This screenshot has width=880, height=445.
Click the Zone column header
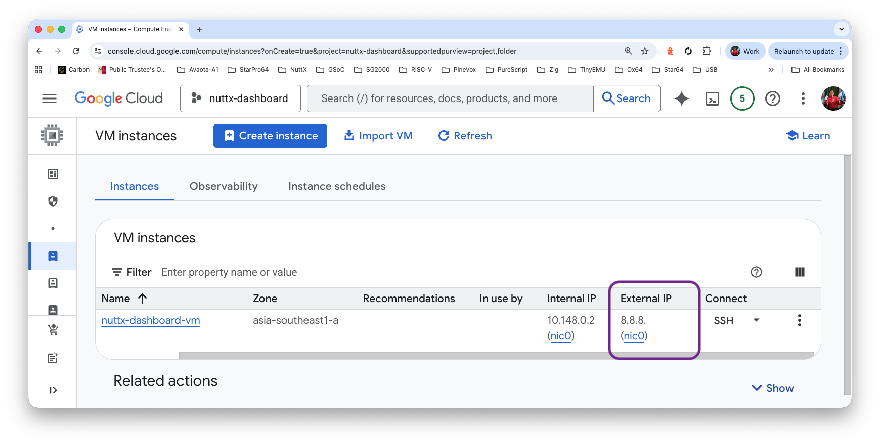tap(265, 299)
